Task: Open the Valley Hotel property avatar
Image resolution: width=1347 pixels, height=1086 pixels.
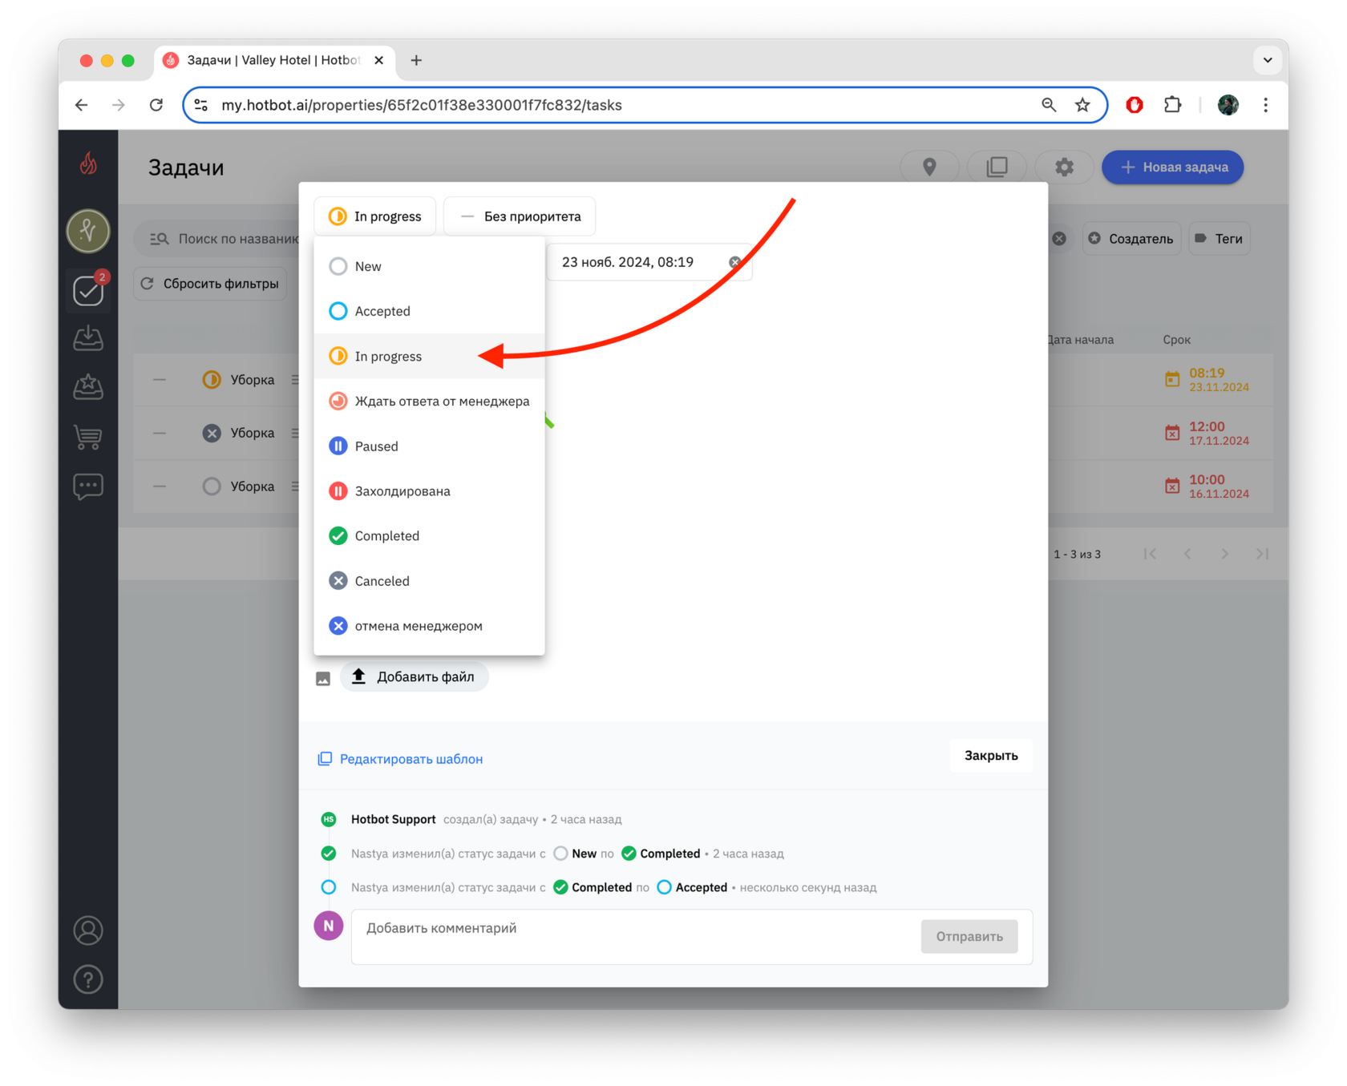Action: pyautogui.click(x=88, y=231)
